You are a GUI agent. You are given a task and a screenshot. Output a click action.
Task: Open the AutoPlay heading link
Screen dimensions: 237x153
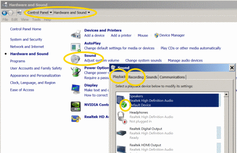click(92, 43)
